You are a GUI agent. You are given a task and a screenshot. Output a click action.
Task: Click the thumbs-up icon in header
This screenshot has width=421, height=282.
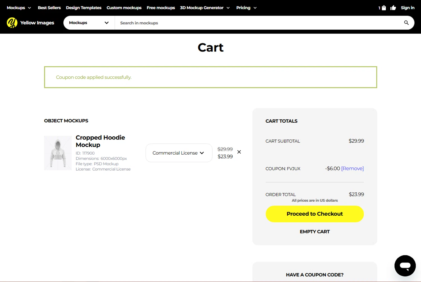point(393,8)
